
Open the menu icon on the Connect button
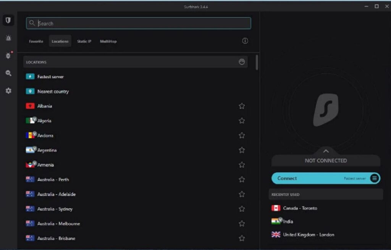[x=374, y=178]
